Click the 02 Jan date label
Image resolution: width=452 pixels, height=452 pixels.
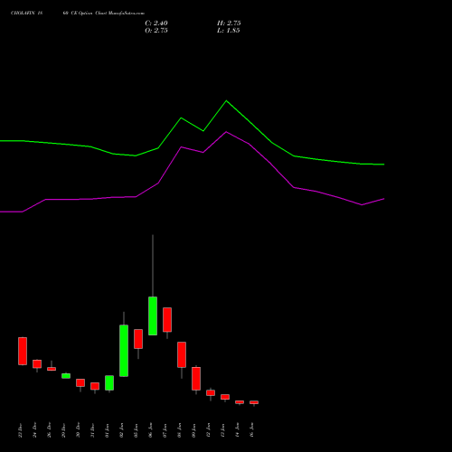click(x=121, y=429)
